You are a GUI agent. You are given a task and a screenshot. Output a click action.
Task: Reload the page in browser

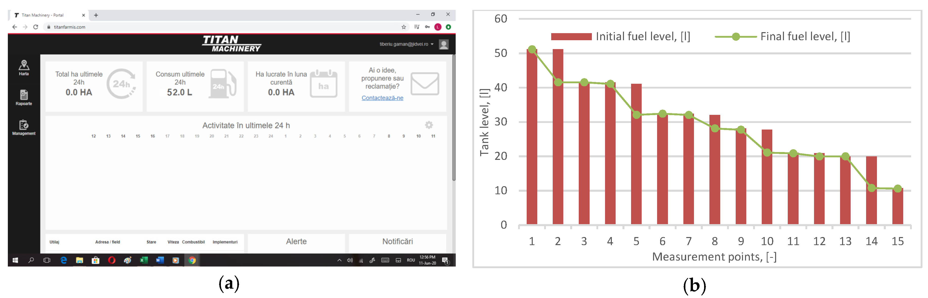36,27
